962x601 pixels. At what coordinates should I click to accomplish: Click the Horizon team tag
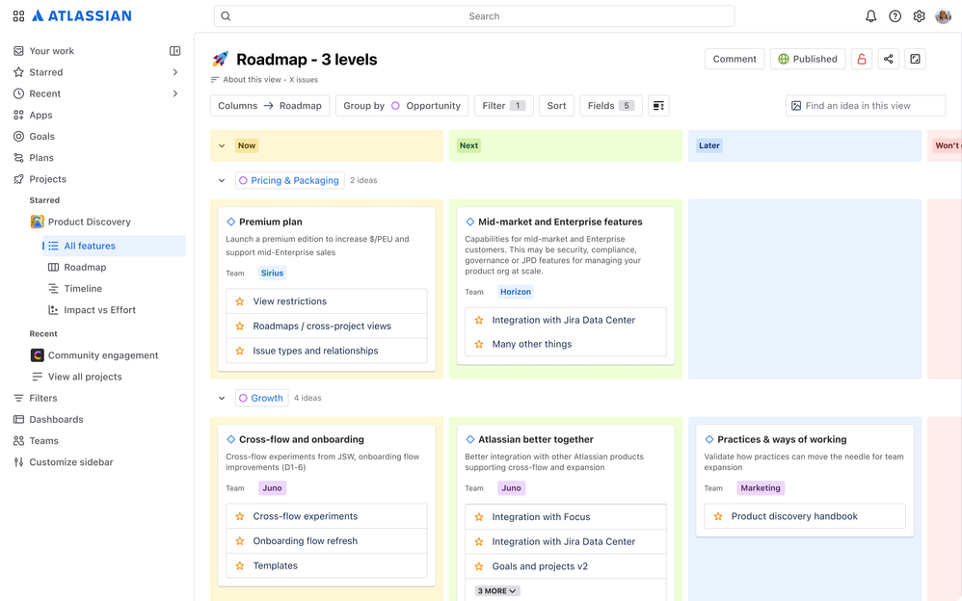pyautogui.click(x=516, y=292)
